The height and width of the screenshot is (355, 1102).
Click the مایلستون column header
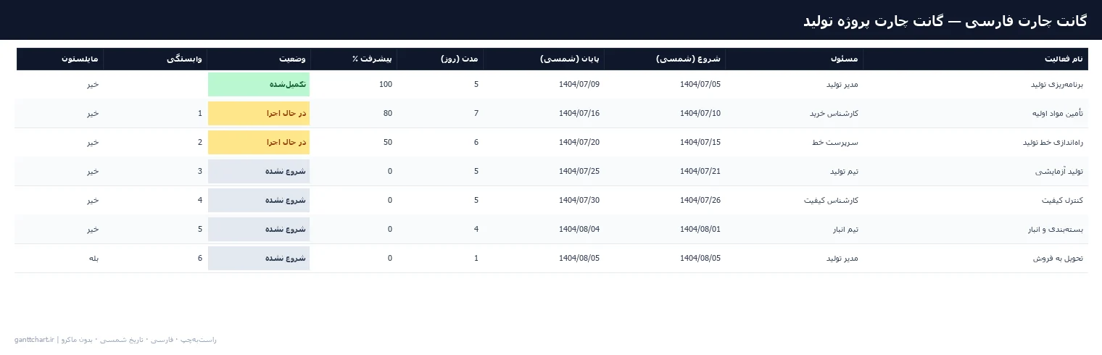59,59
